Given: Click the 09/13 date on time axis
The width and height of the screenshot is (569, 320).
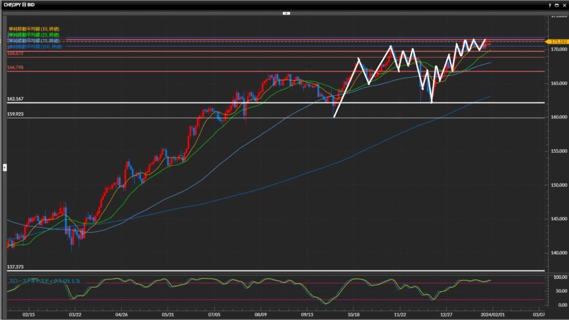Looking at the screenshot, I should 307,314.
